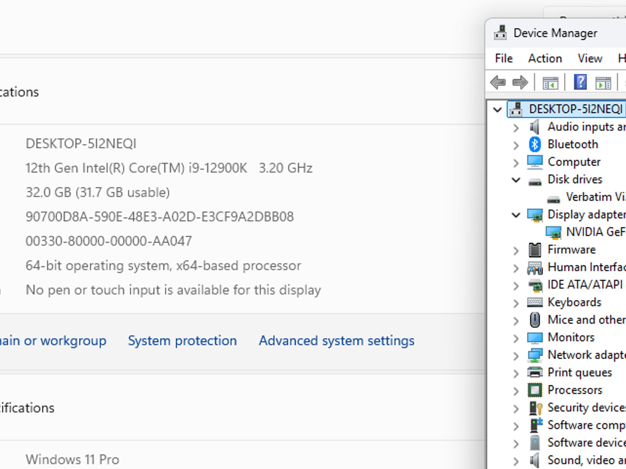This screenshot has width=626, height=469.
Task: Click the Show/Hide console tree toolbar icon
Action: pyautogui.click(x=550, y=83)
